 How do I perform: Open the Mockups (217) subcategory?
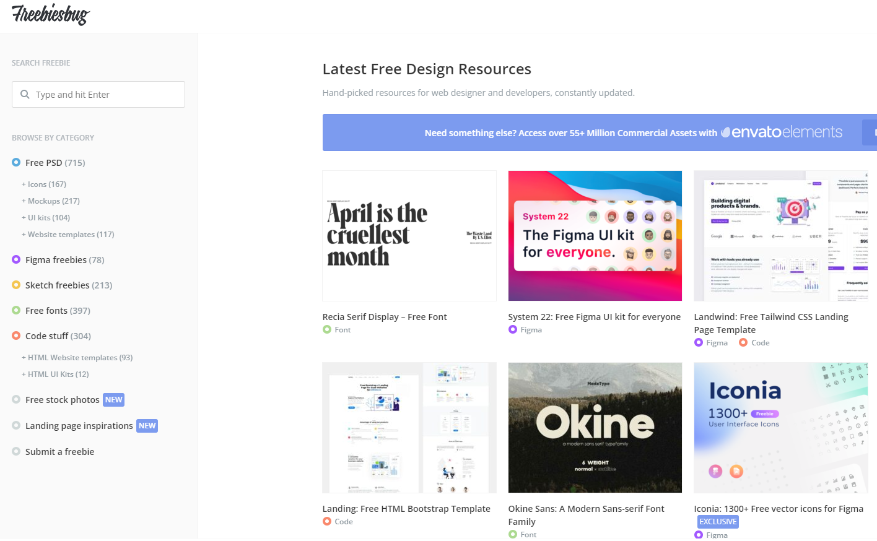coord(51,201)
